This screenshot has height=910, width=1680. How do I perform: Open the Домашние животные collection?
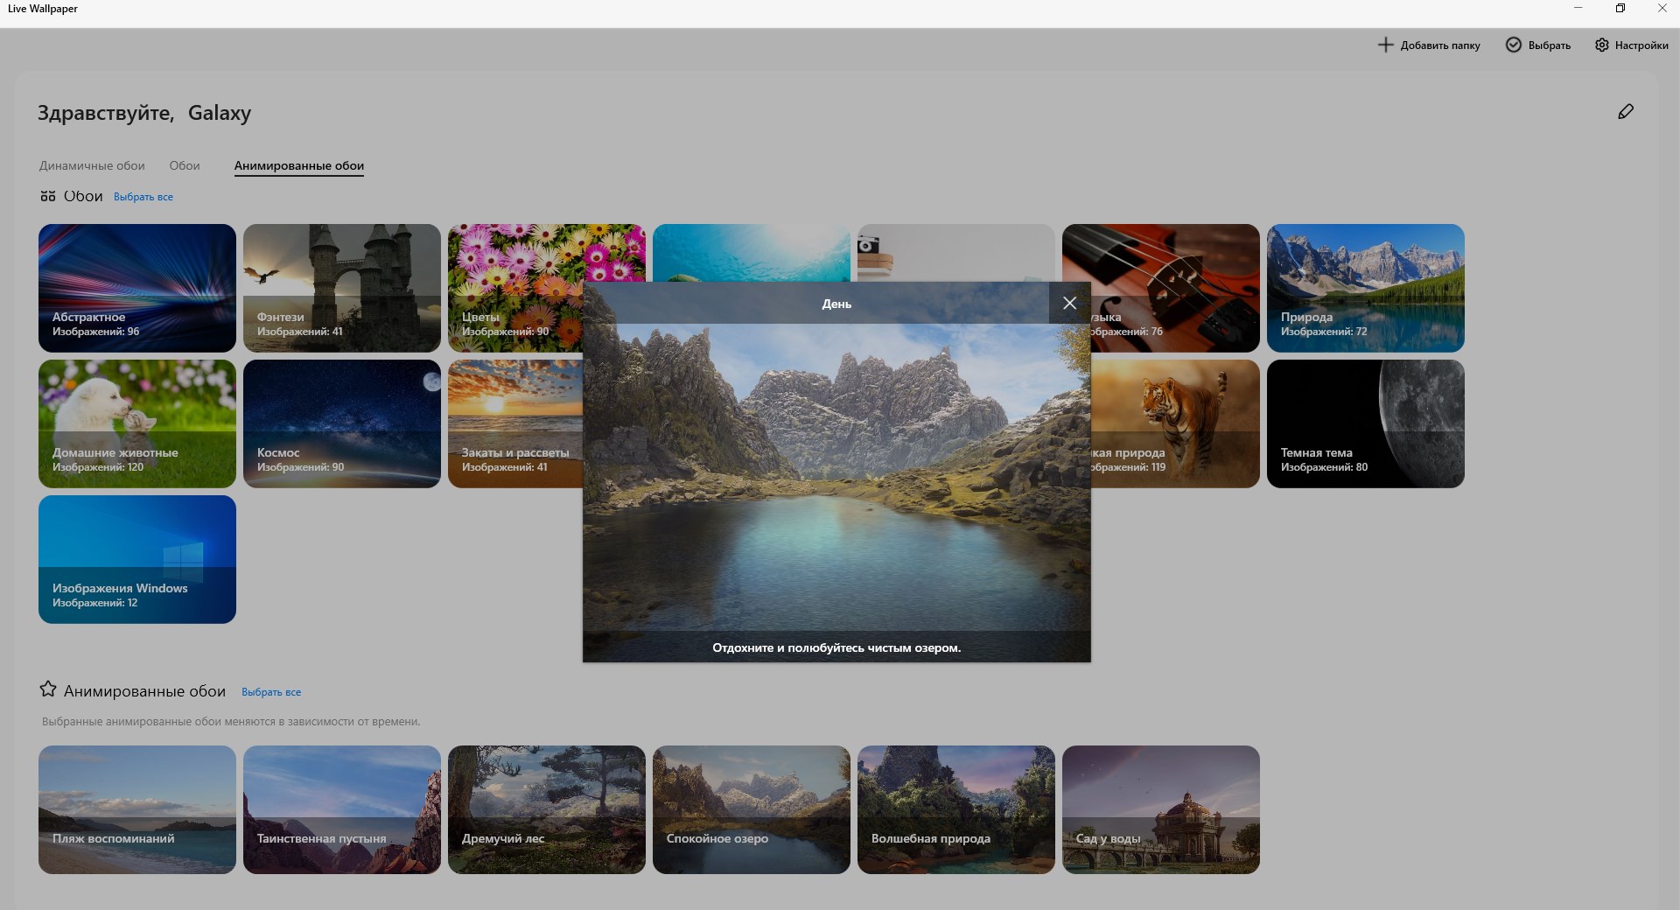coord(137,423)
